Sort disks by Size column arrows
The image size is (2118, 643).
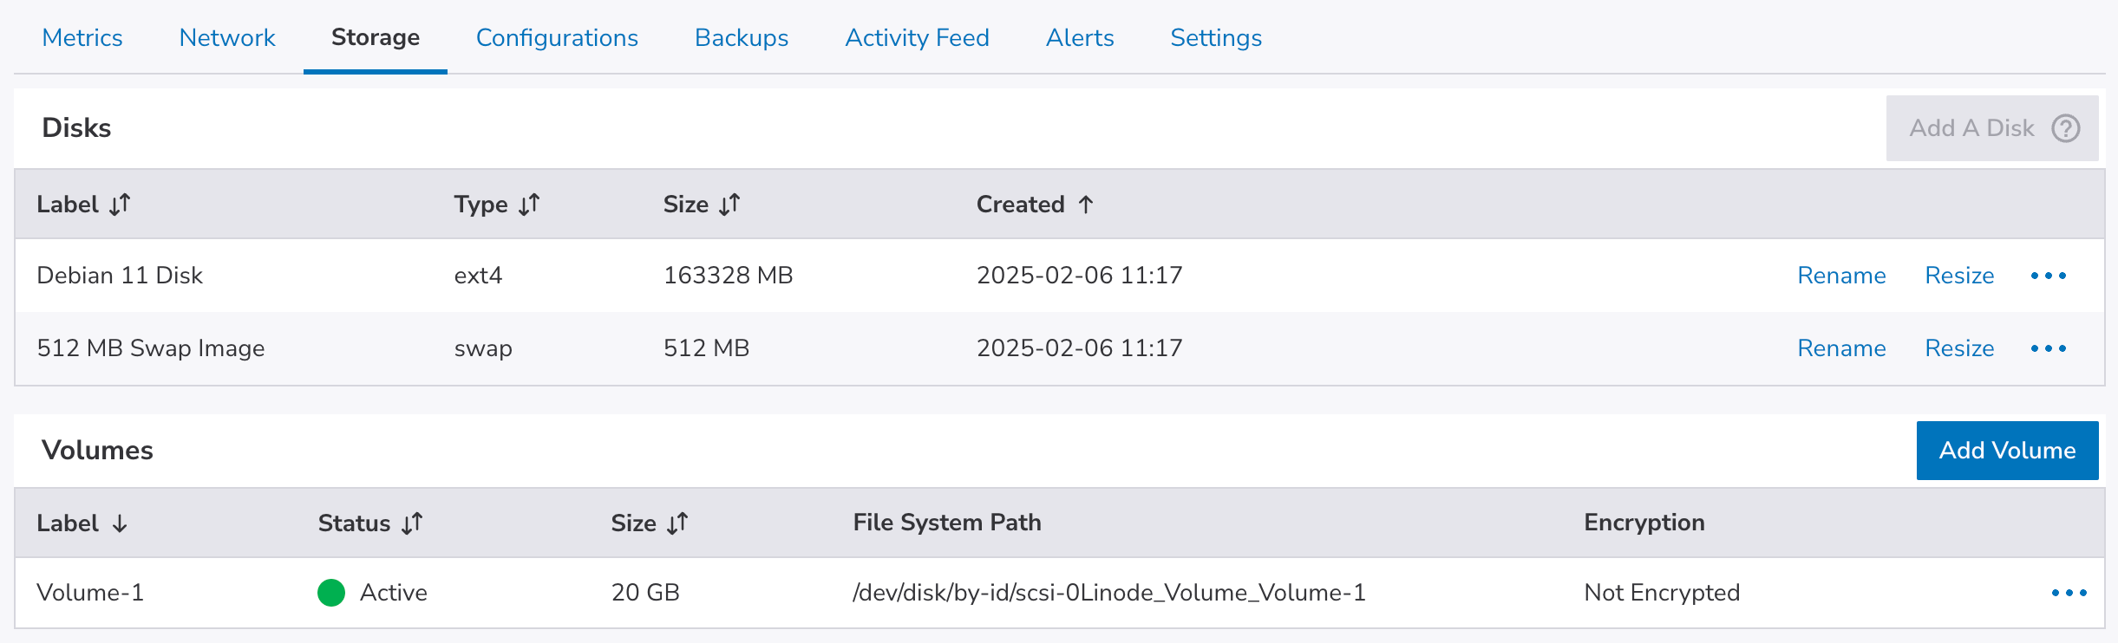pyautogui.click(x=729, y=205)
